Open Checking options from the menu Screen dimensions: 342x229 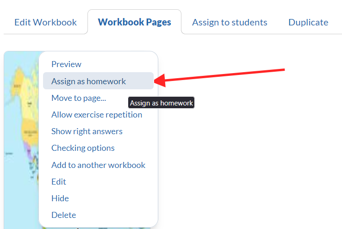83,148
